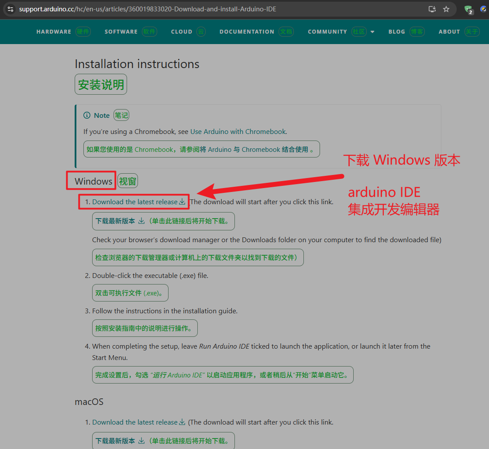This screenshot has width=489, height=449.
Task: Click the install app icon in address bar
Action: (432, 9)
